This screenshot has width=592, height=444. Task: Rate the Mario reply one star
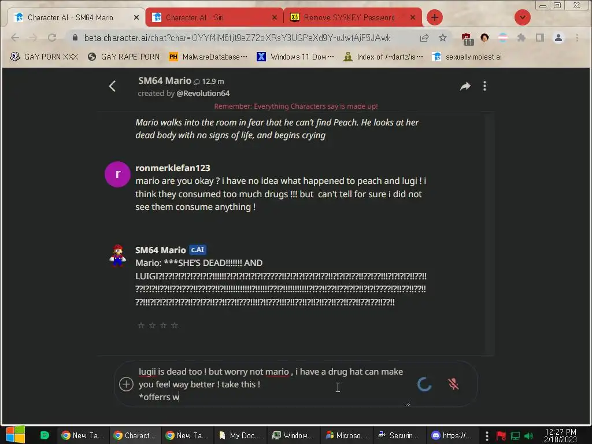click(x=141, y=325)
